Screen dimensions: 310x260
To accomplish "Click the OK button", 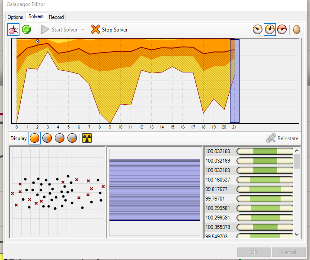I will (x=254, y=252).
